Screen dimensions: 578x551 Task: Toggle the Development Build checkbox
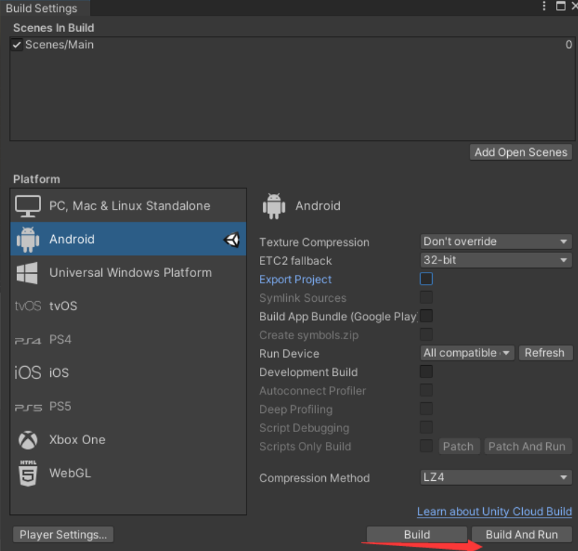pyautogui.click(x=426, y=372)
